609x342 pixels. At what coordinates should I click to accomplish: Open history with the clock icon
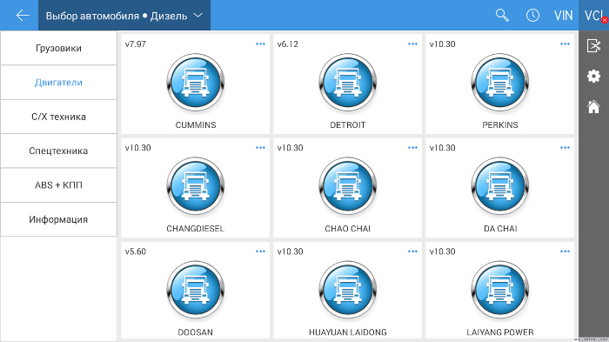pos(532,16)
